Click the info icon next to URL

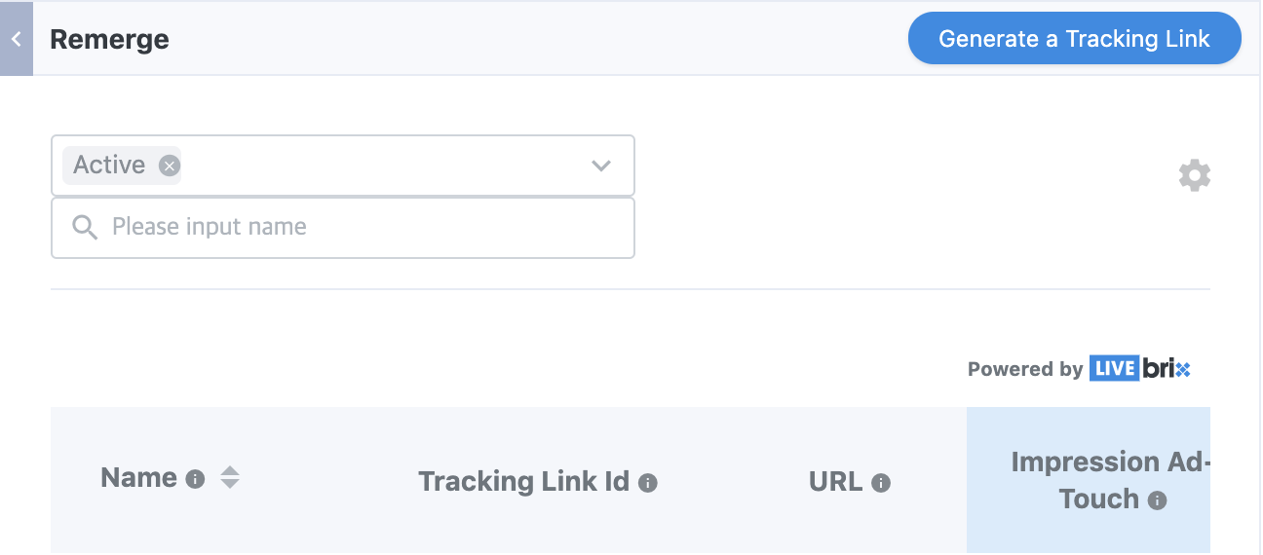click(881, 483)
